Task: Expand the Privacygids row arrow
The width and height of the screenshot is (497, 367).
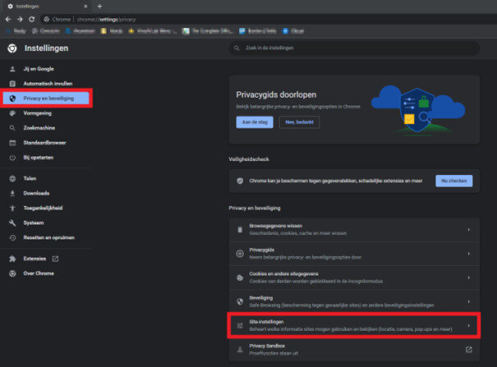Action: tap(469, 254)
